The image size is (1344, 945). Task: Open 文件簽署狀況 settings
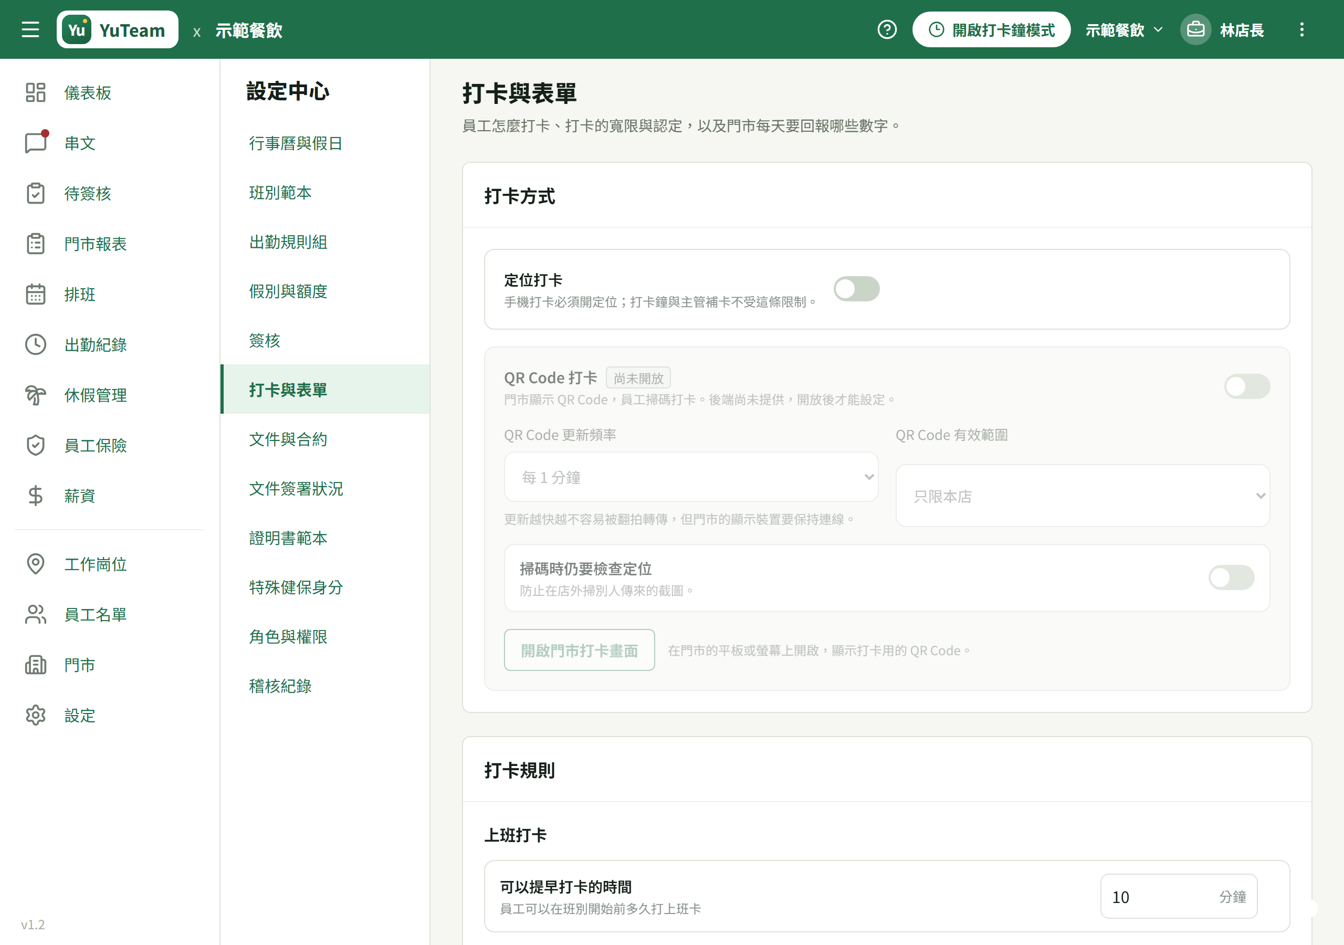[x=325, y=488]
